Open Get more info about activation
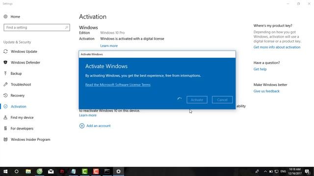This screenshot has width=314, height=176. [x=277, y=47]
